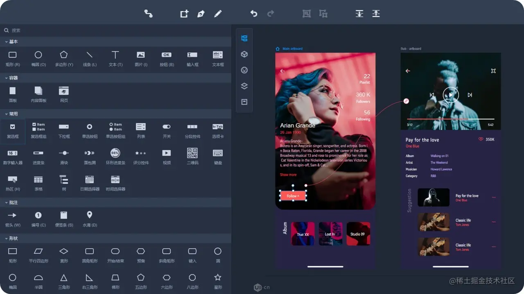Image resolution: width=524 pixels, height=294 pixels.
Task: Select the Sub - artboard label
Action: coord(411,49)
